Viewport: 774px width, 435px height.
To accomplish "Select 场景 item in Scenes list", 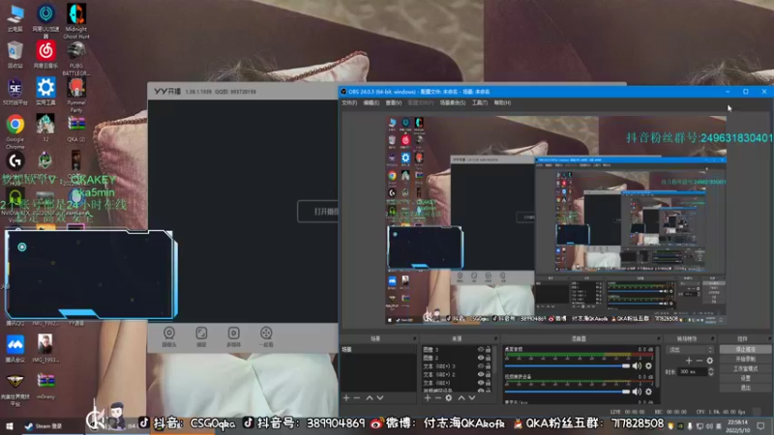I will point(377,349).
